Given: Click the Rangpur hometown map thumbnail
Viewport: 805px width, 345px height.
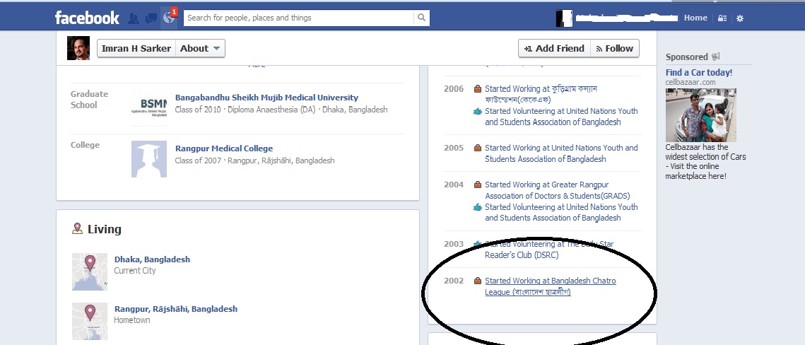Looking at the screenshot, I should pyautogui.click(x=90, y=321).
